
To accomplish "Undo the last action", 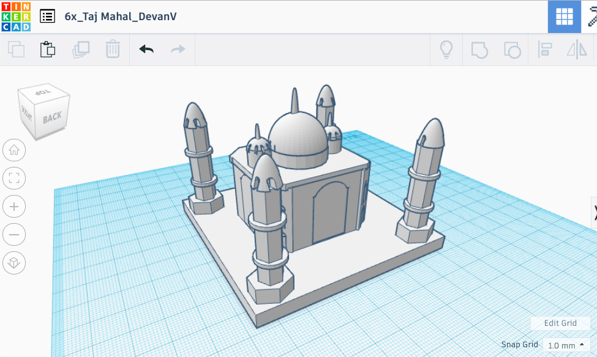I will pyautogui.click(x=146, y=50).
